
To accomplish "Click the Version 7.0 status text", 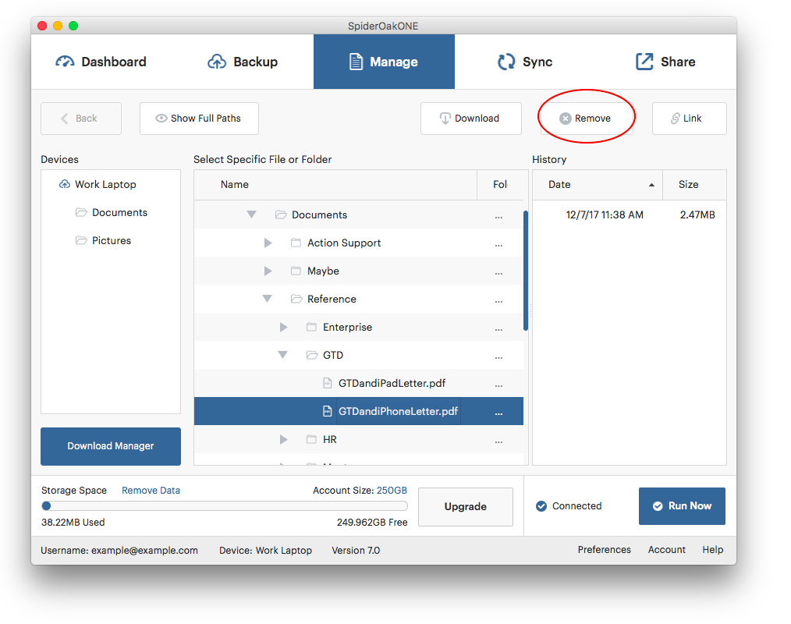I will (356, 551).
